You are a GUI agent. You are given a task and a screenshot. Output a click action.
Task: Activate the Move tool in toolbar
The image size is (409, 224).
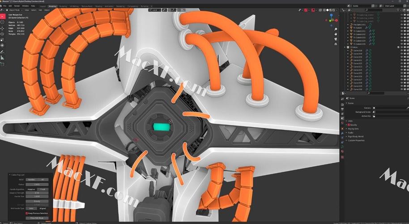coord(2,28)
